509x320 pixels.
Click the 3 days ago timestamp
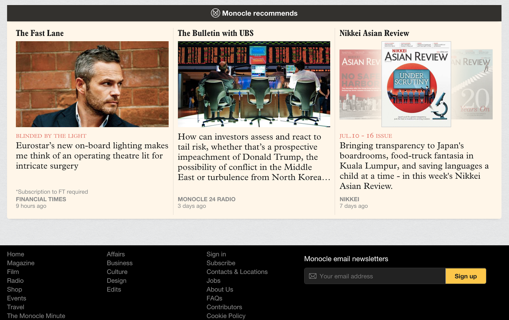[192, 206]
